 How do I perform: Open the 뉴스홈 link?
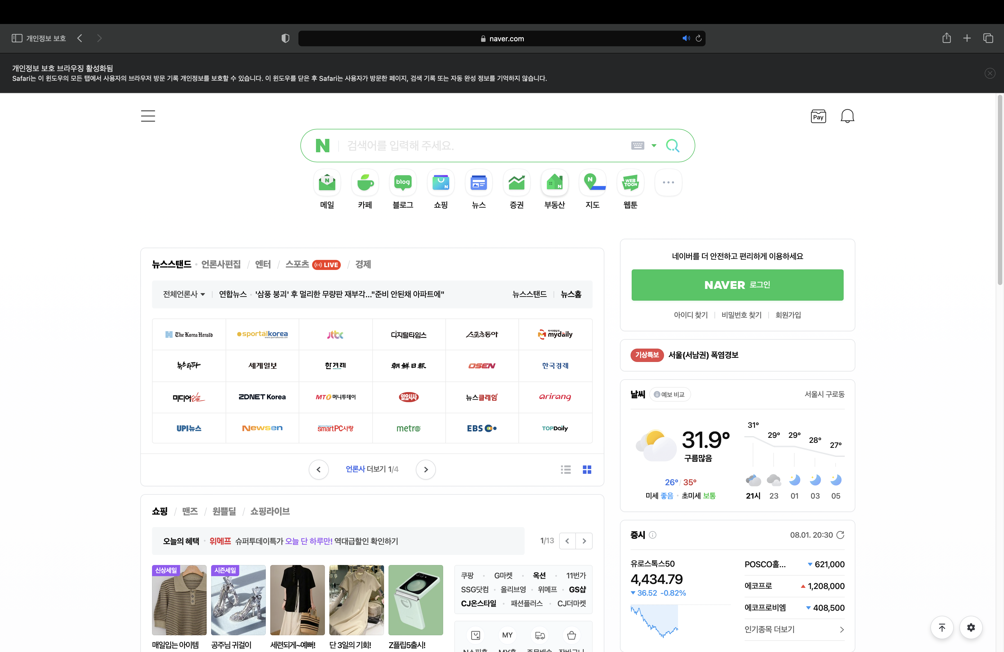click(x=571, y=294)
